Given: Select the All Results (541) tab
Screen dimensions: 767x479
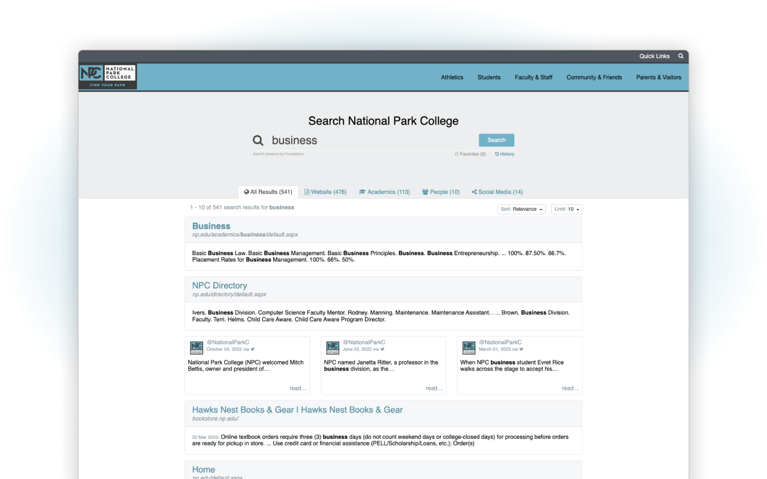Looking at the screenshot, I should pos(268,192).
